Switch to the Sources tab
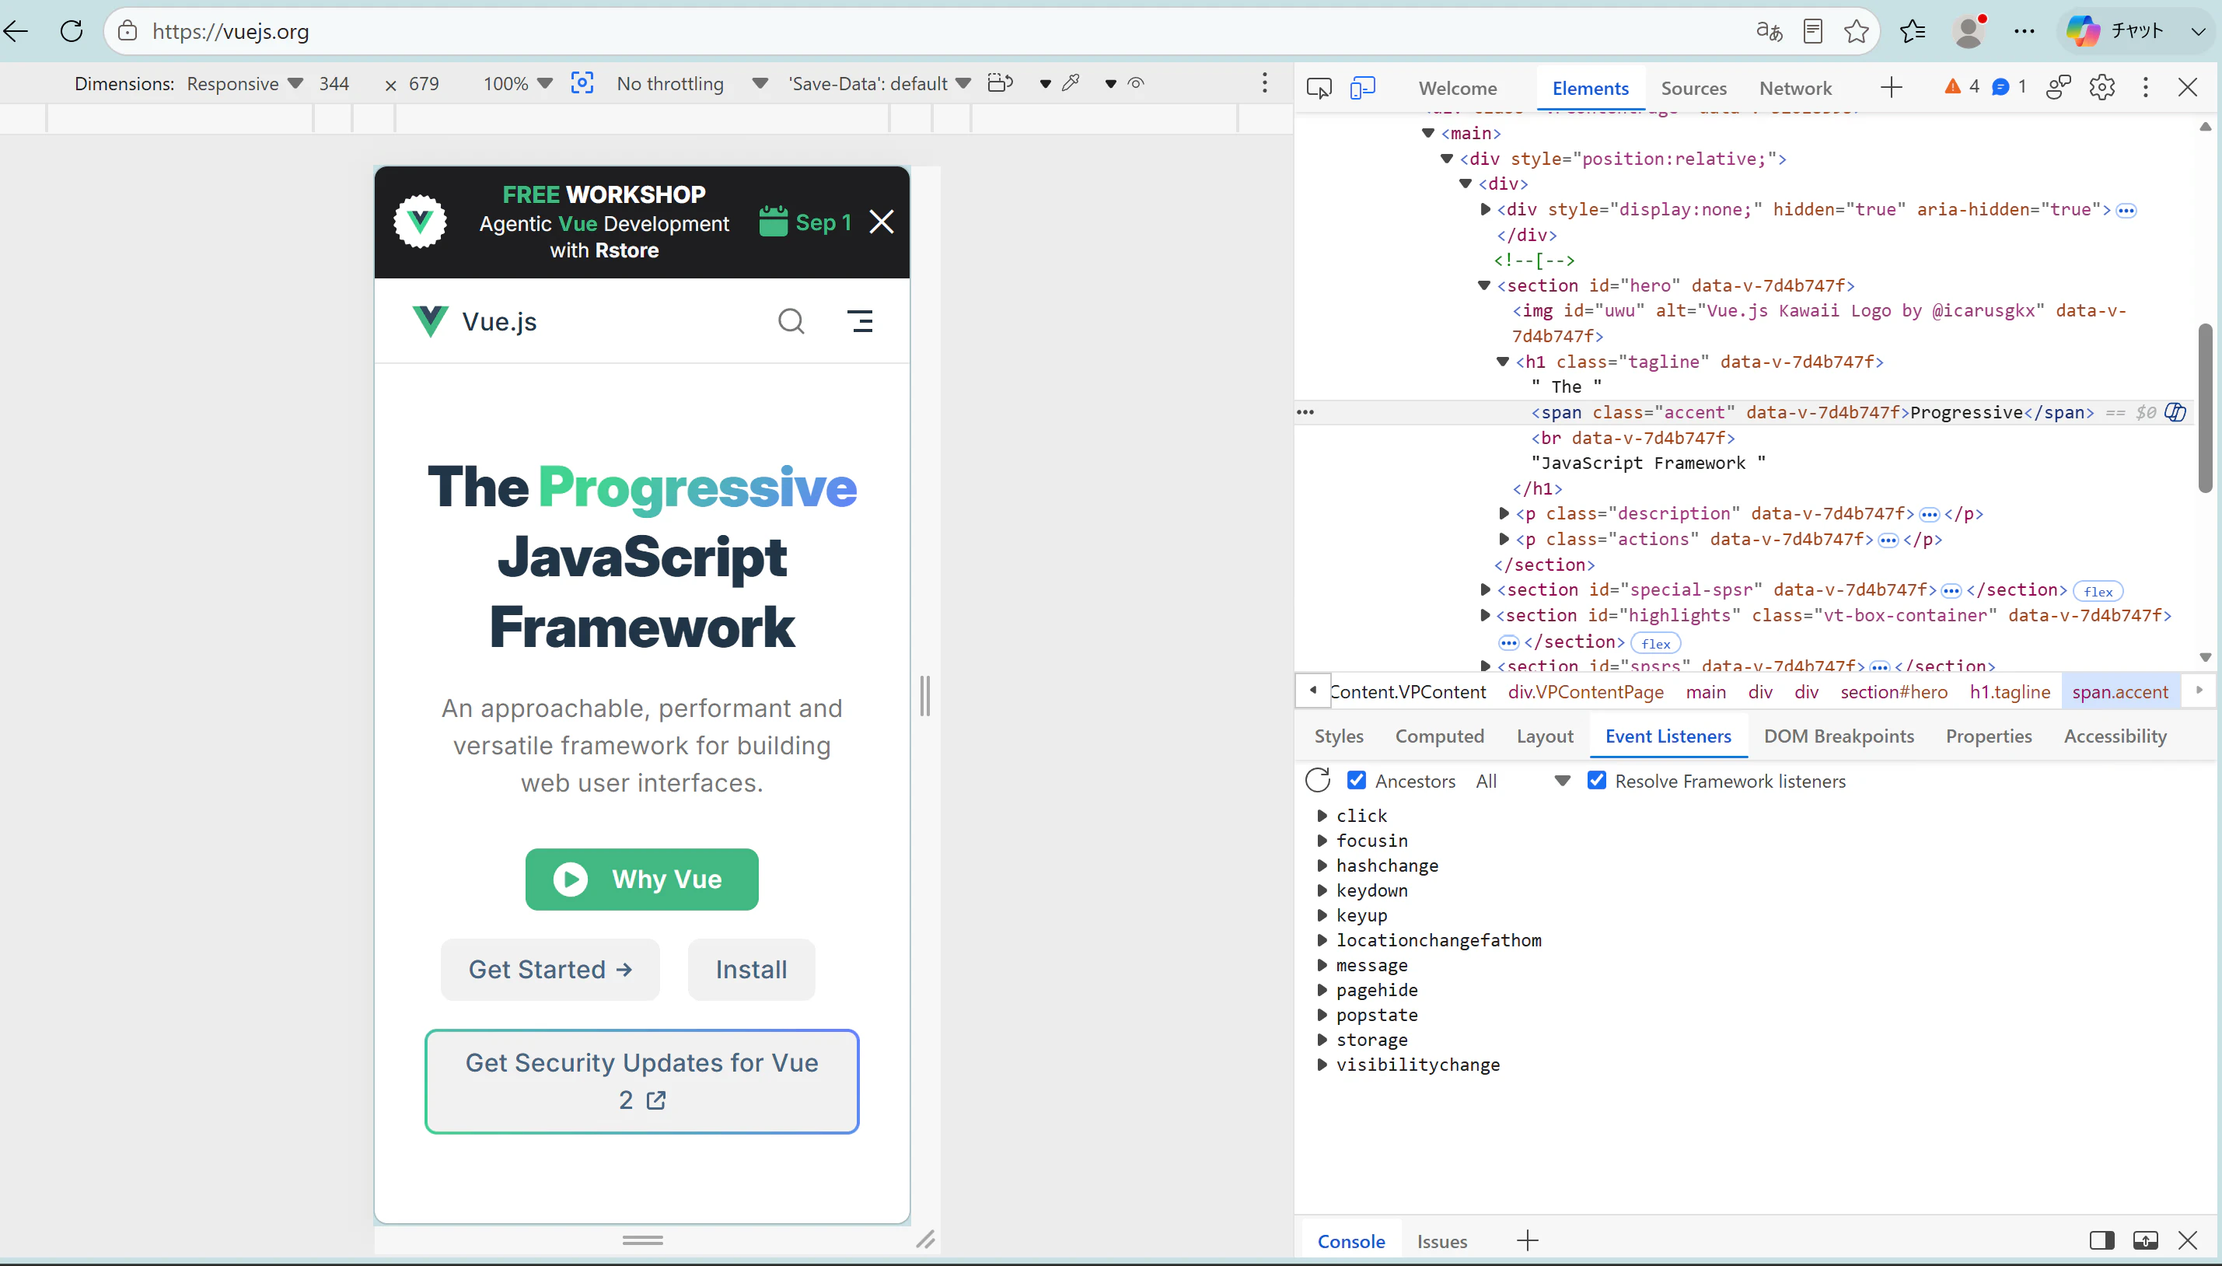 coord(1693,88)
